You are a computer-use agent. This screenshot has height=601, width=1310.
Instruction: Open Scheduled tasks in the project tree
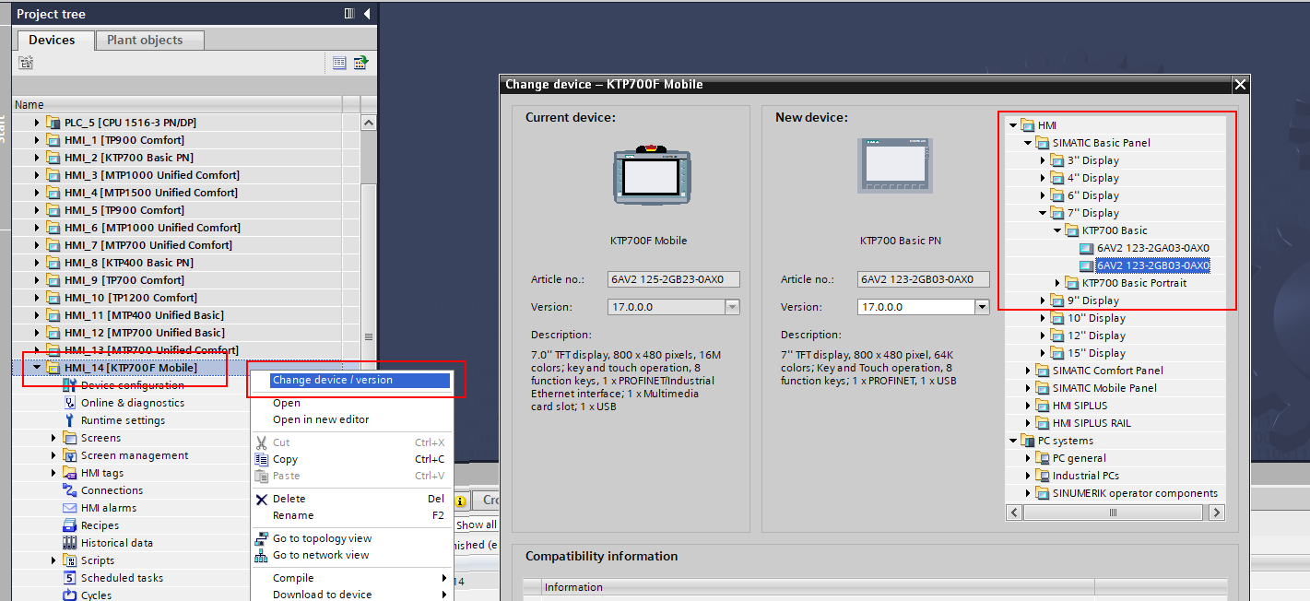coord(122,578)
